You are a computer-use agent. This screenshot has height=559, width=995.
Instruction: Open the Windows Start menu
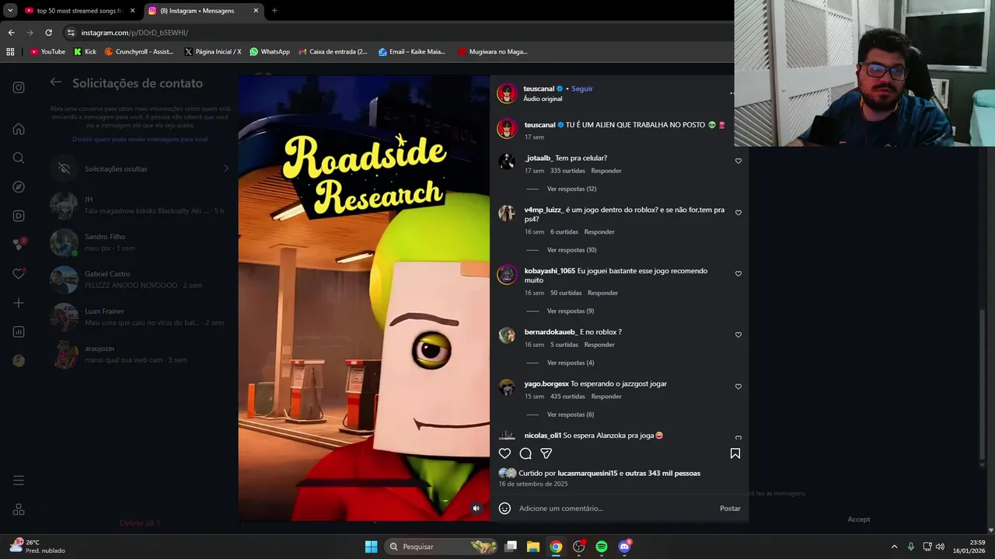371,547
